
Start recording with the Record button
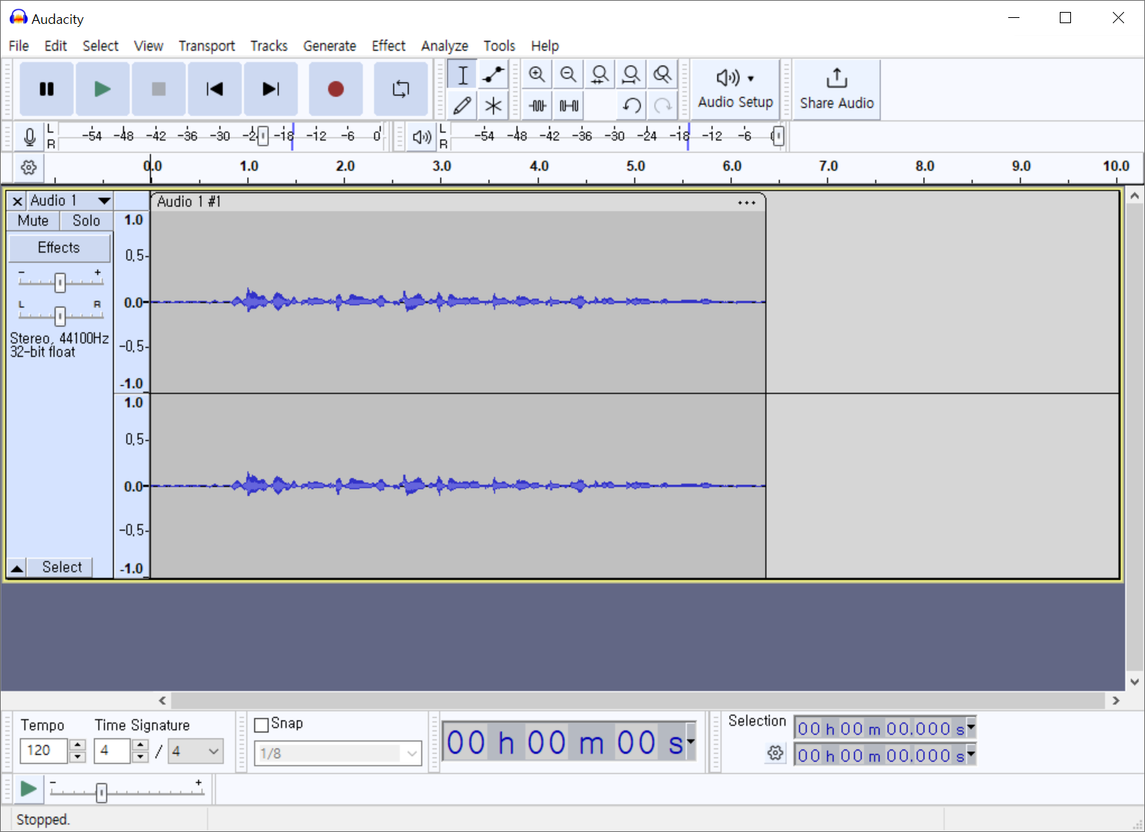336,89
